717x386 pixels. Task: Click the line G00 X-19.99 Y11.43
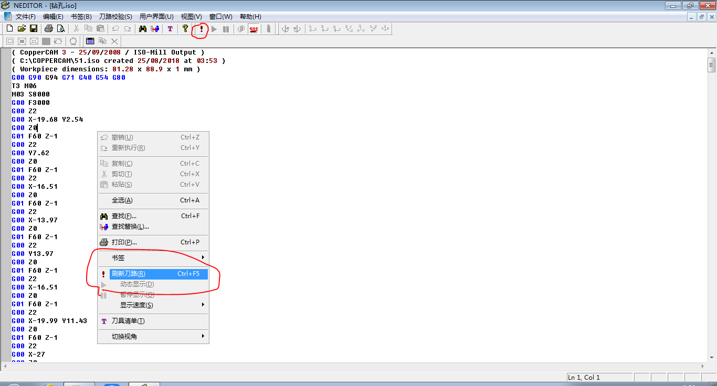click(x=49, y=321)
